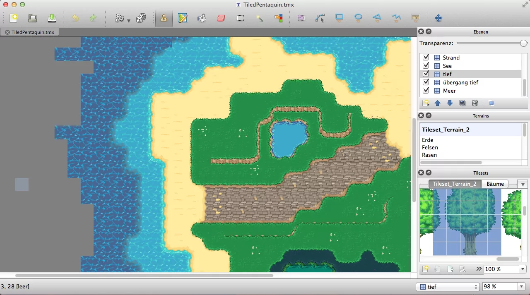
Task: Switch to the Tileset_Terrain_2 tileset tab
Action: tap(455, 184)
